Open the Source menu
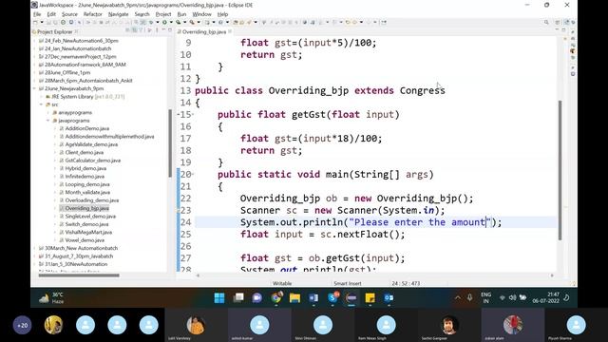The height and width of the screenshot is (342, 608). tap(69, 14)
